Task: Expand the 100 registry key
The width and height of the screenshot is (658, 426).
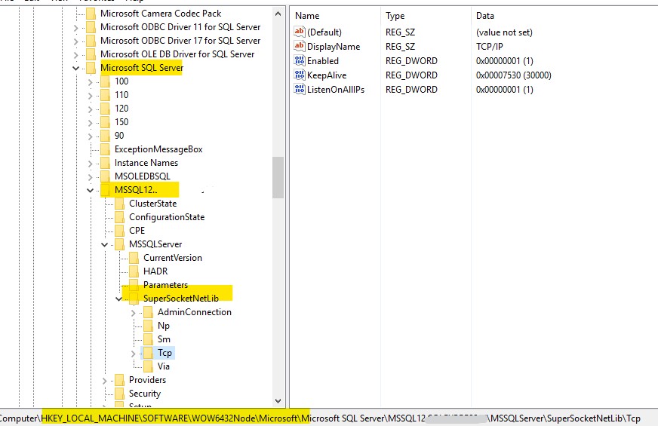Action: (91, 83)
